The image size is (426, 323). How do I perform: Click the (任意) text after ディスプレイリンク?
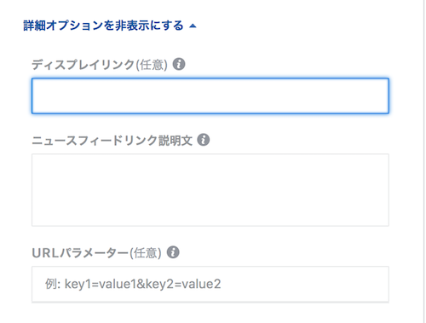152,65
